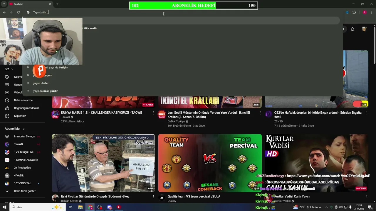Click the address bar with 'Yayında ilk d'
Viewport: 376px width, 211px height.
click(182, 12)
